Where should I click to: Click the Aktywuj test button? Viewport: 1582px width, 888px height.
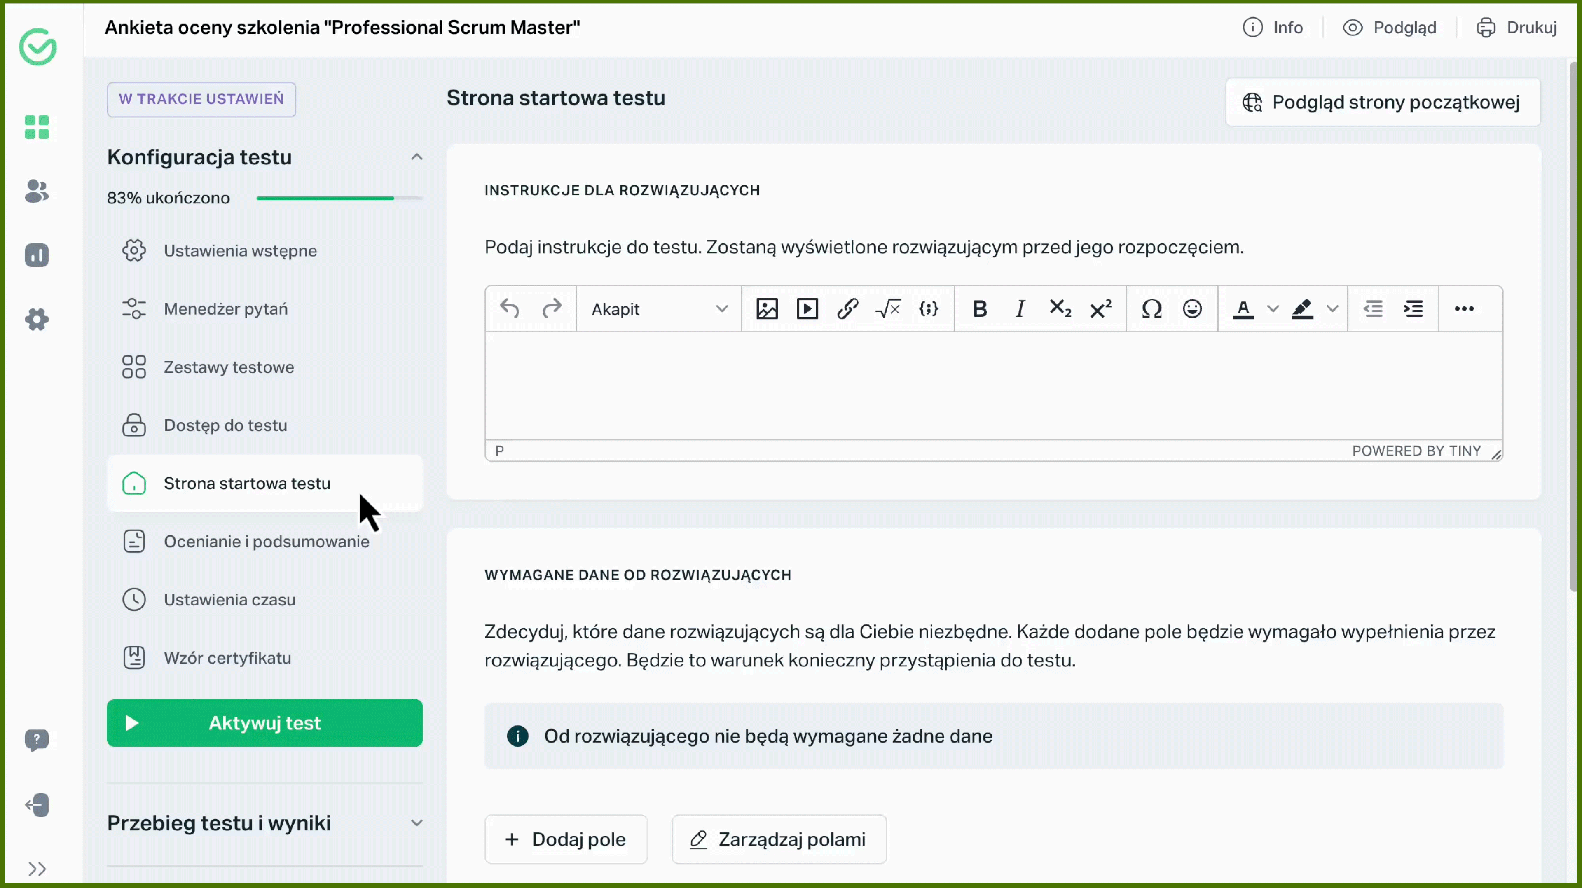(x=264, y=723)
